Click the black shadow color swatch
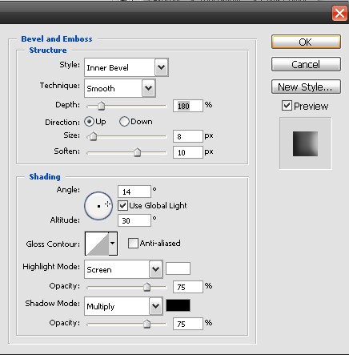 178,305
